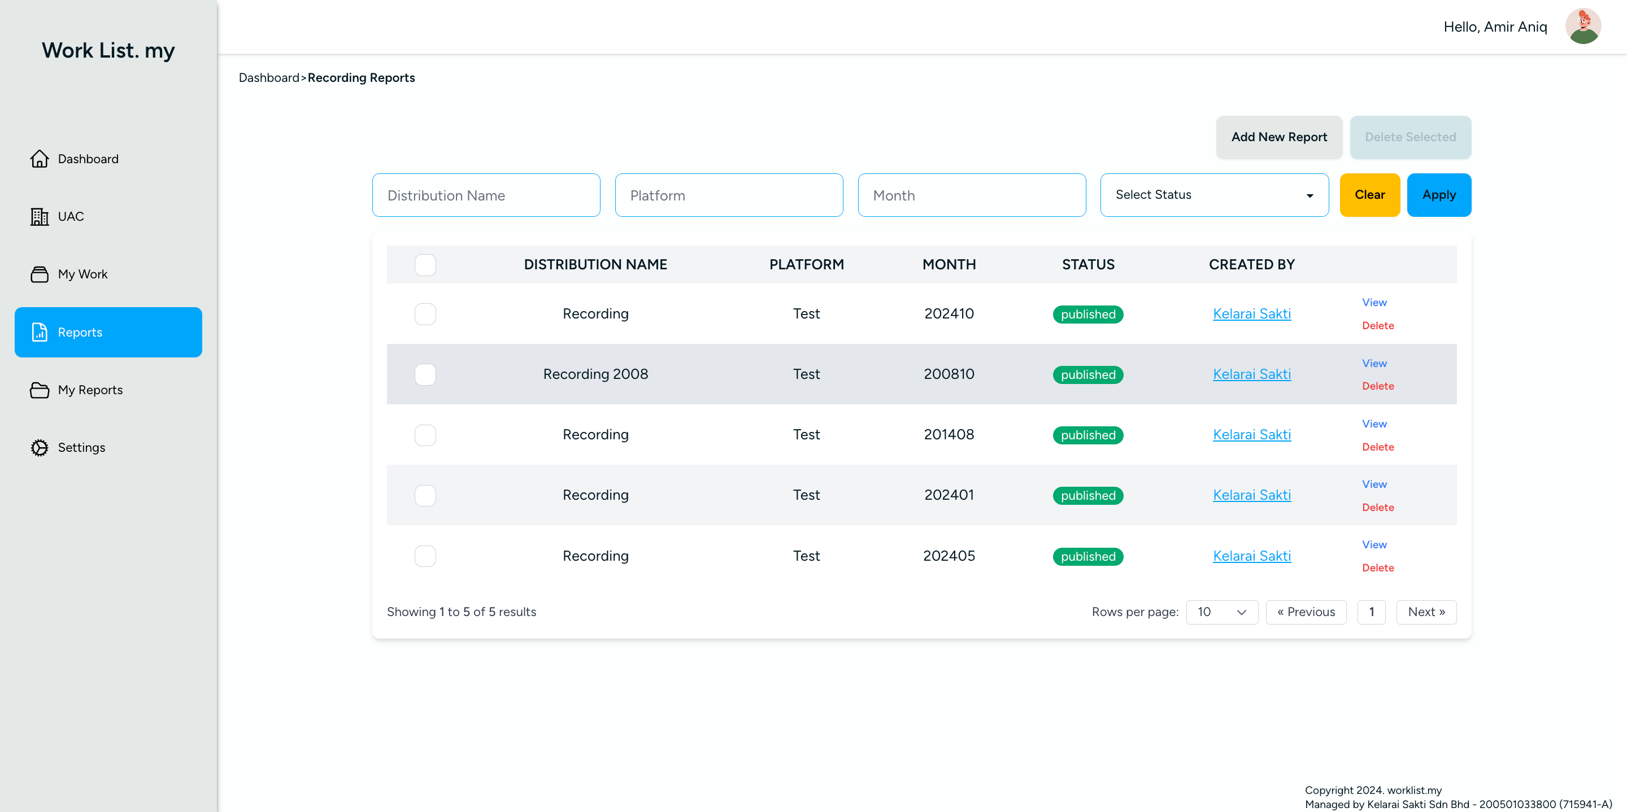The height and width of the screenshot is (812, 1627).
Task: Delete the 202401 report
Action: pos(1377,508)
